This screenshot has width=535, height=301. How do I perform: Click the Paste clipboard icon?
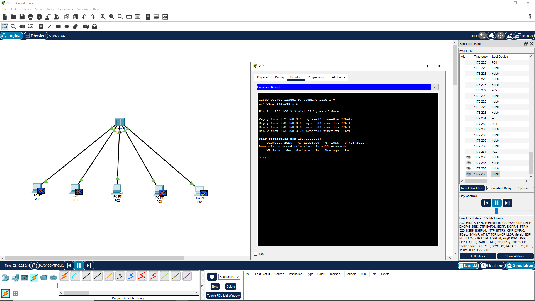[x=75, y=17]
